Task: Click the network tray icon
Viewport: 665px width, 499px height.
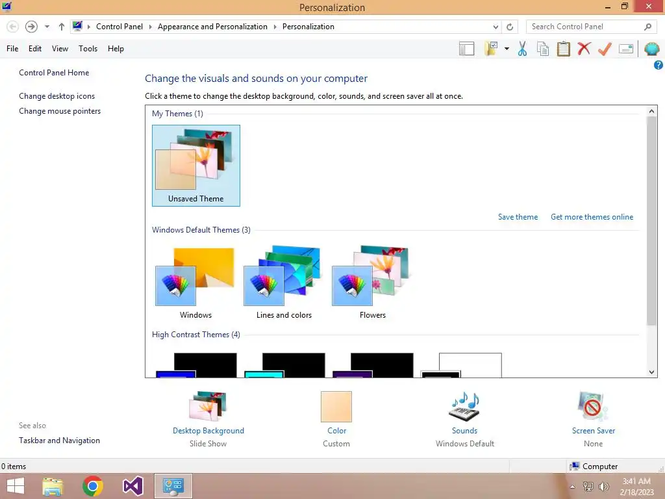Action: [588, 487]
